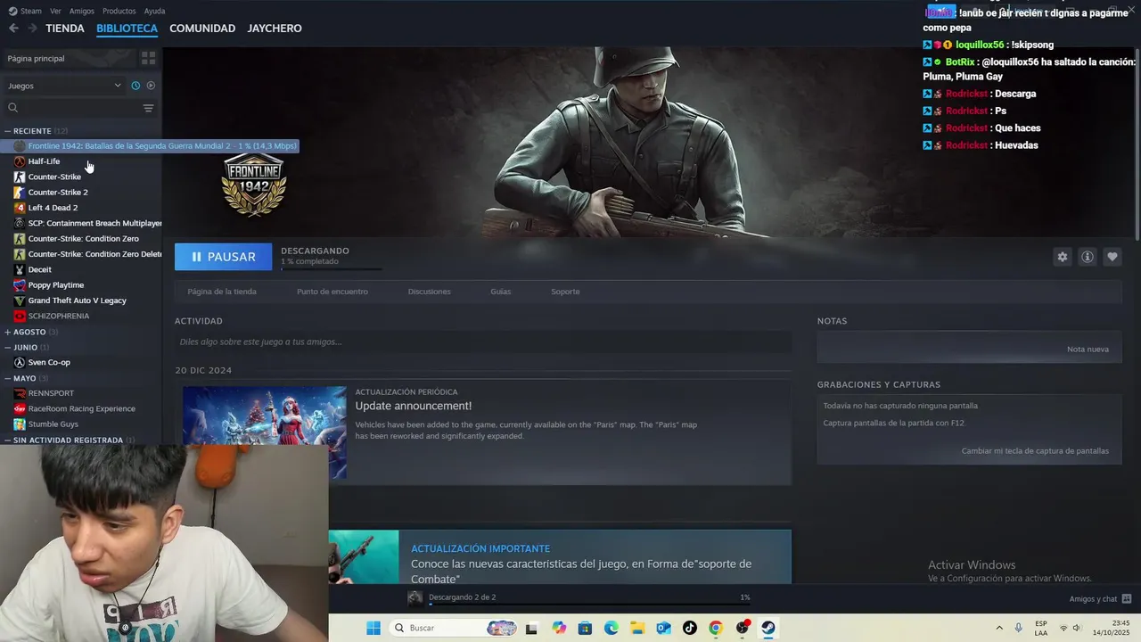Toggle sort by recent activity clock icon

pyautogui.click(x=135, y=86)
